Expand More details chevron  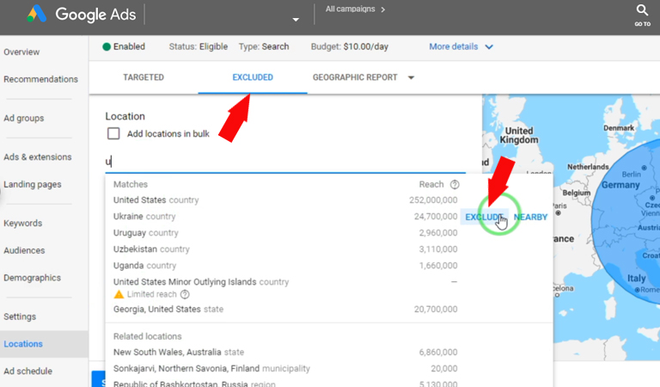[489, 46]
